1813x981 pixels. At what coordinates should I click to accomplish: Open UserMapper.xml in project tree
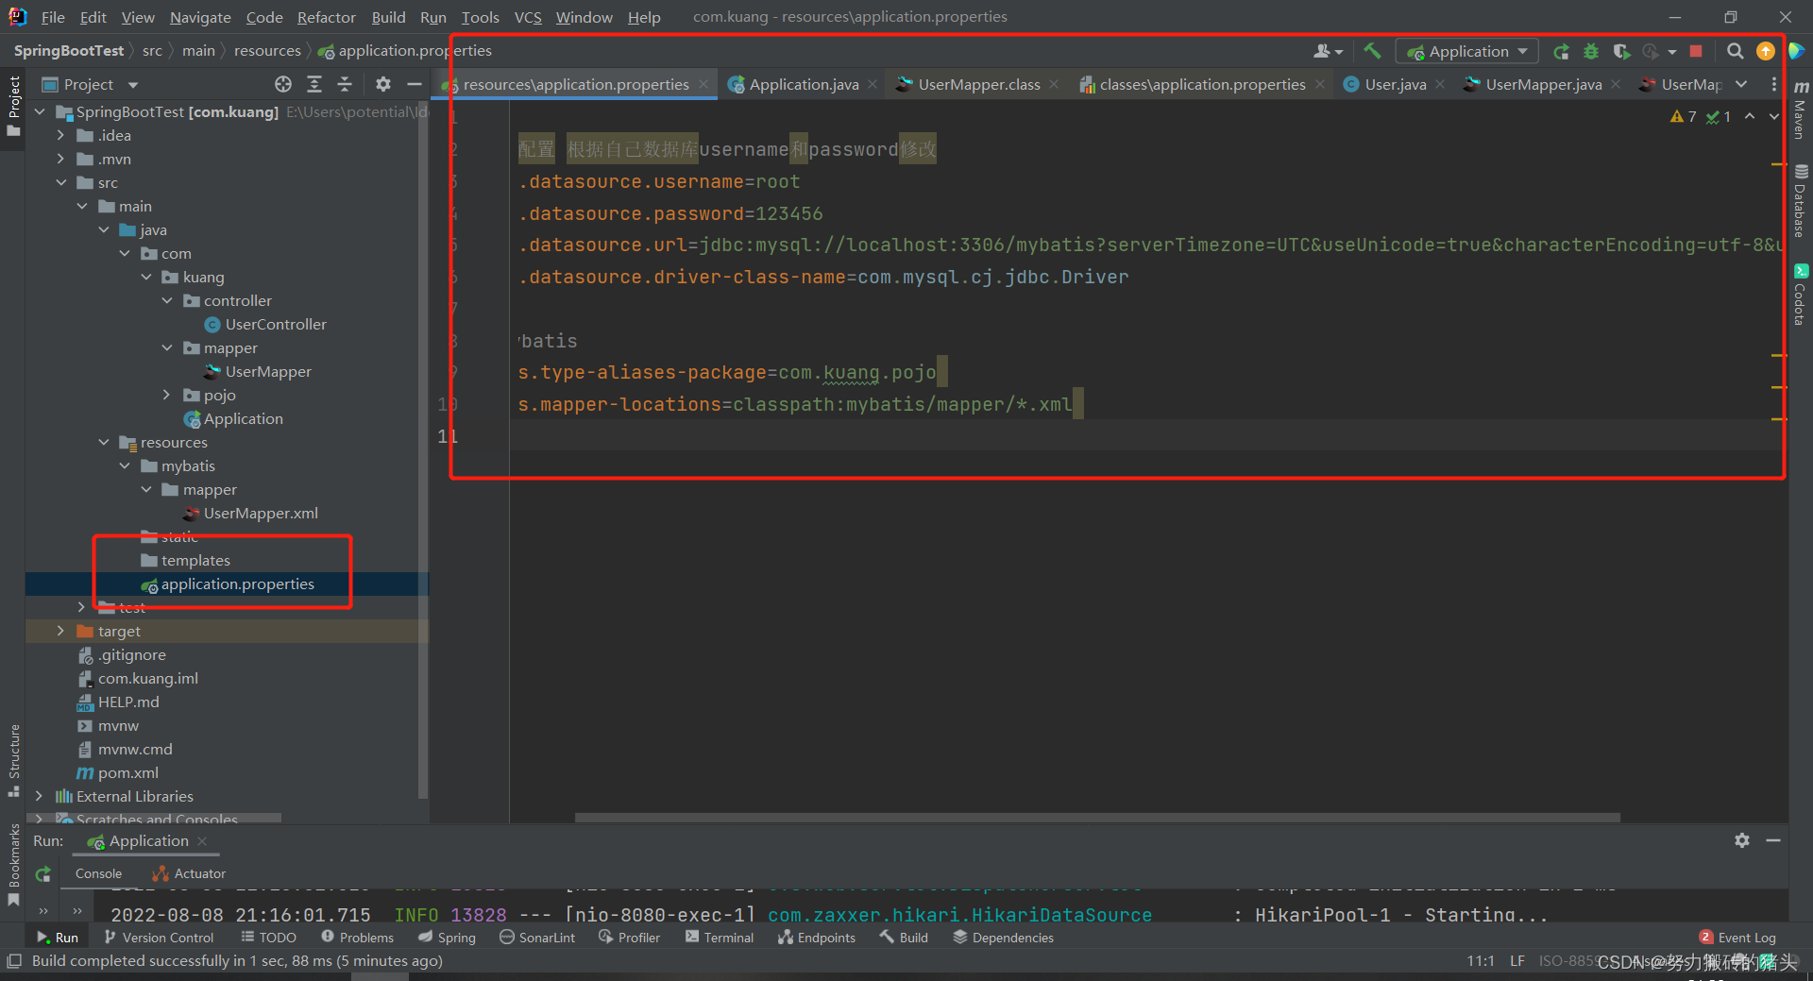click(x=260, y=513)
